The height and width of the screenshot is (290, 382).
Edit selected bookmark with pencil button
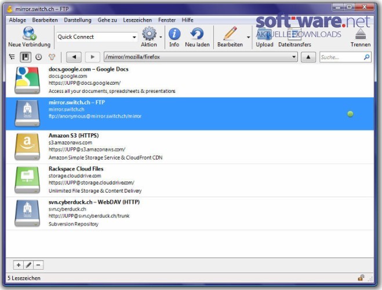tap(28, 265)
